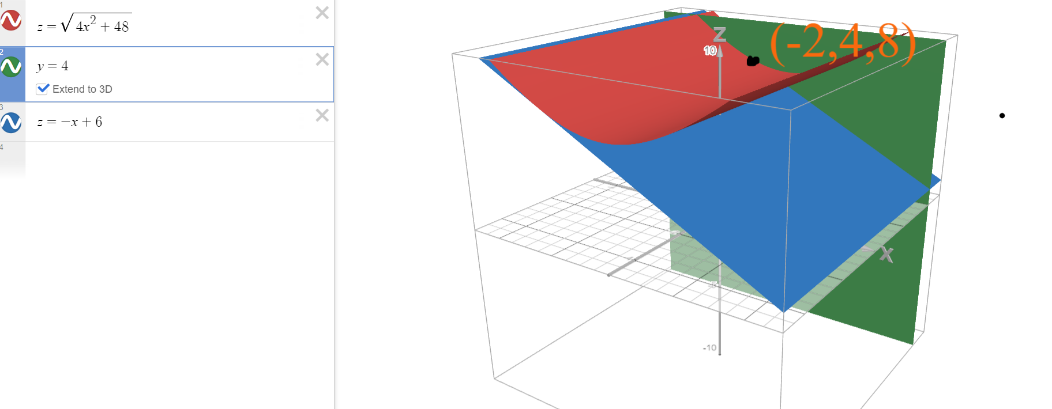The image size is (1052, 409).
Task: Click the 10 tick on z-axis
Action: click(709, 51)
